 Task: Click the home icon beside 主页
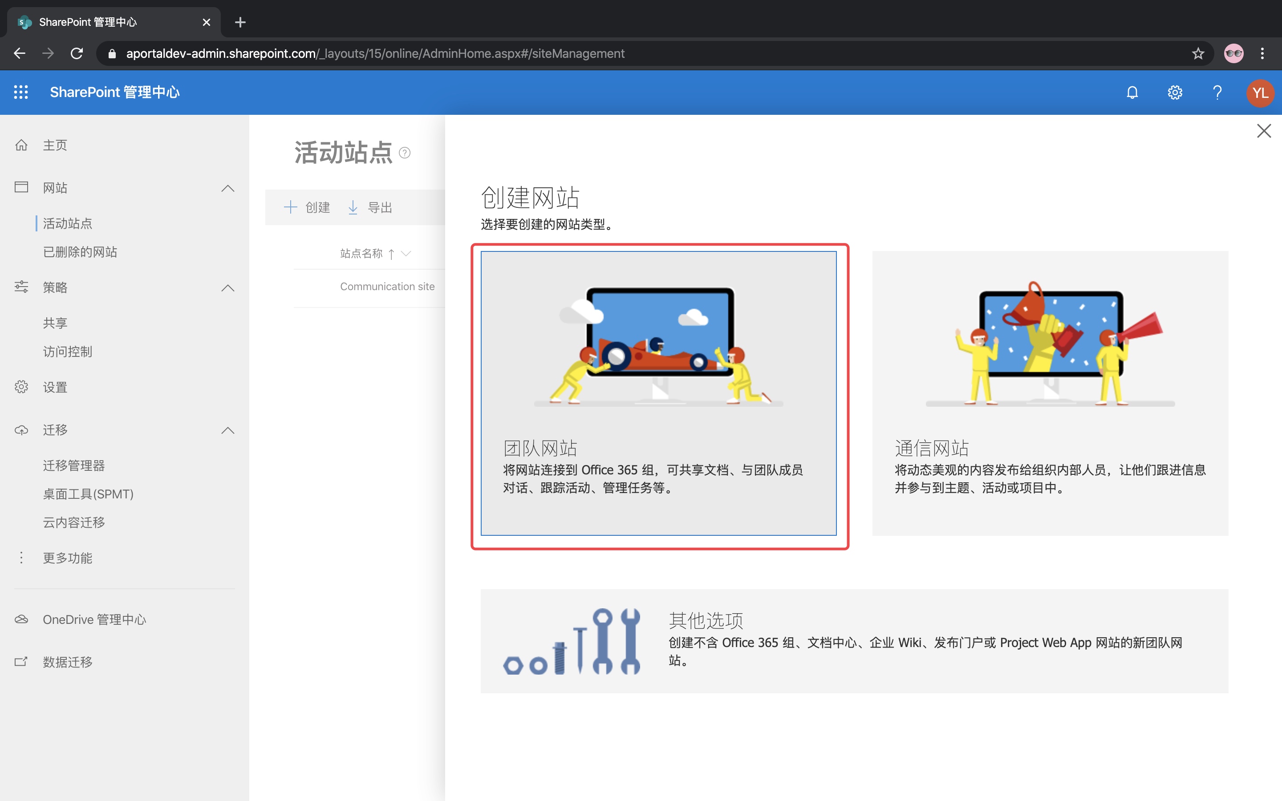click(21, 145)
